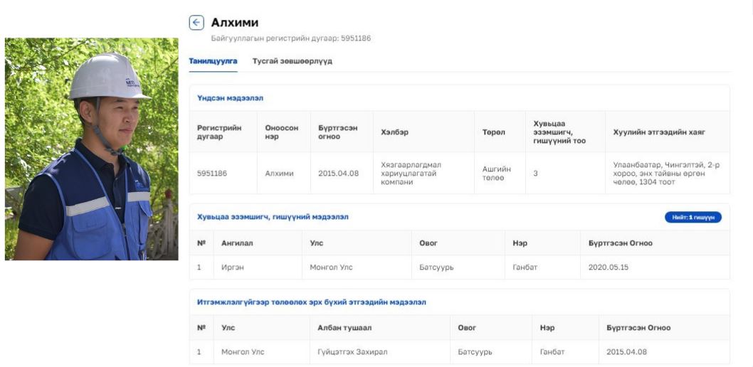Viewport: 753px width, 367px height.
Task: Click the Хувьцаа эзэмшигч, гишүүний мэдээлэл heading
Action: point(273,217)
